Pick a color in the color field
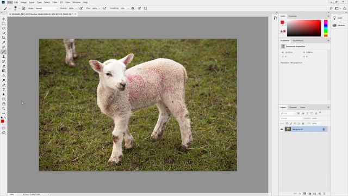This screenshot has height=196, width=348. pyautogui.click(x=304, y=28)
